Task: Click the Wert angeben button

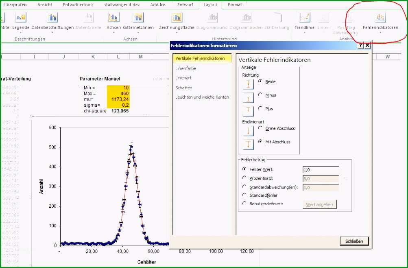Action: click(x=320, y=204)
